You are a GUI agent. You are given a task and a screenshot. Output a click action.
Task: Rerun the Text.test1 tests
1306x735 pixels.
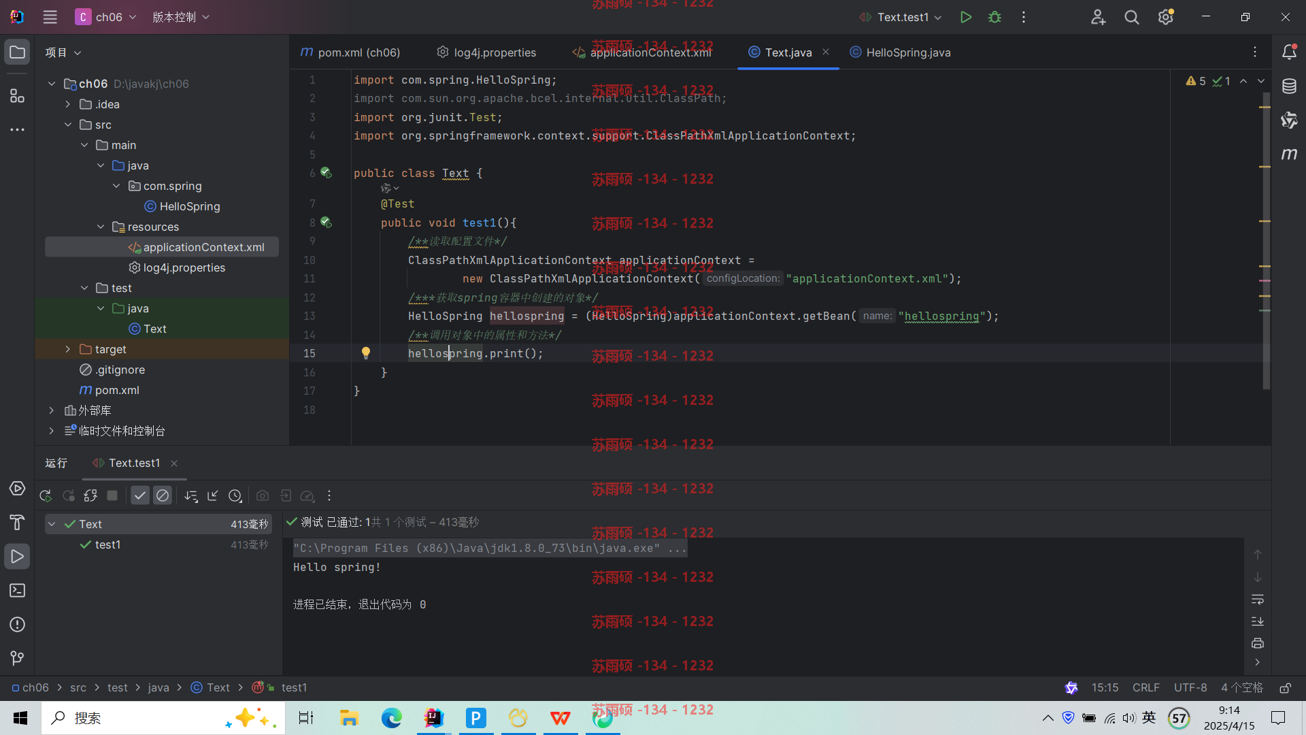coord(46,496)
